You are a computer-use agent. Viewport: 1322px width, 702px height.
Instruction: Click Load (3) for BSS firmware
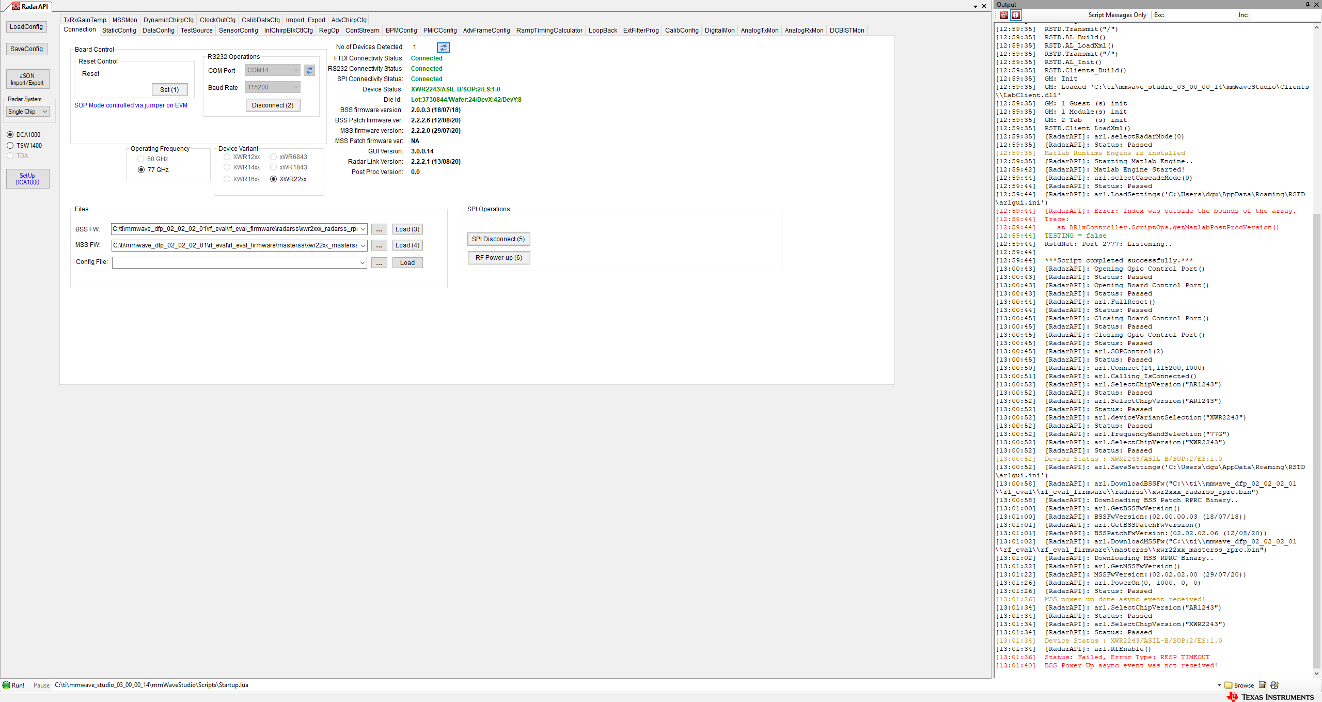(407, 229)
